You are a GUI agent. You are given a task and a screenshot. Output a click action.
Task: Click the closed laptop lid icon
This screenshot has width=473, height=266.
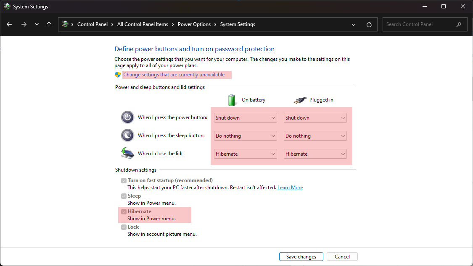[x=127, y=153]
